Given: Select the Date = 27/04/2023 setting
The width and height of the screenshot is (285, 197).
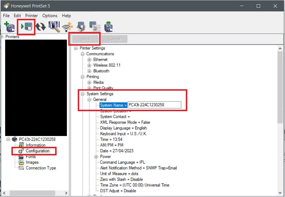Looking at the screenshot, I should pyautogui.click(x=117, y=151).
